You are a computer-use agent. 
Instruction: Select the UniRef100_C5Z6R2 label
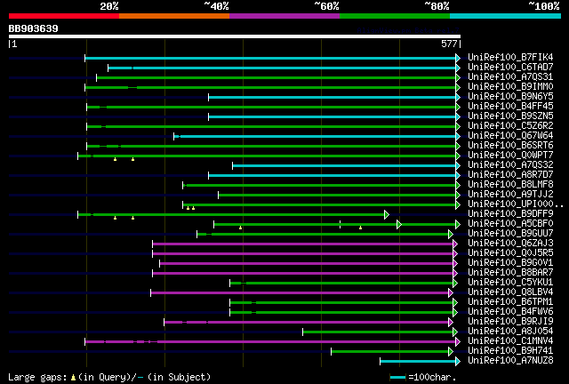[x=510, y=126]
